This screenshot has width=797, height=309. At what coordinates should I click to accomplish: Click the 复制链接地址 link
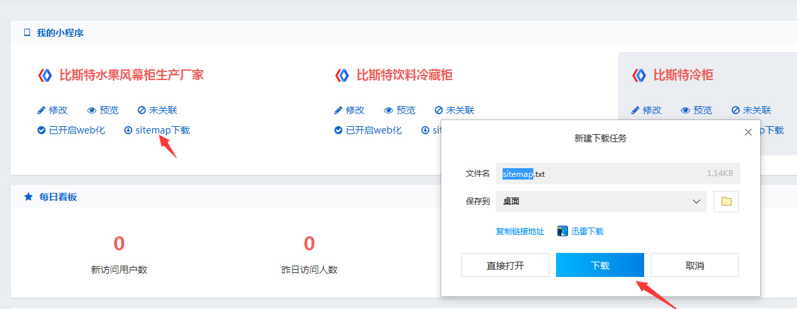(520, 232)
